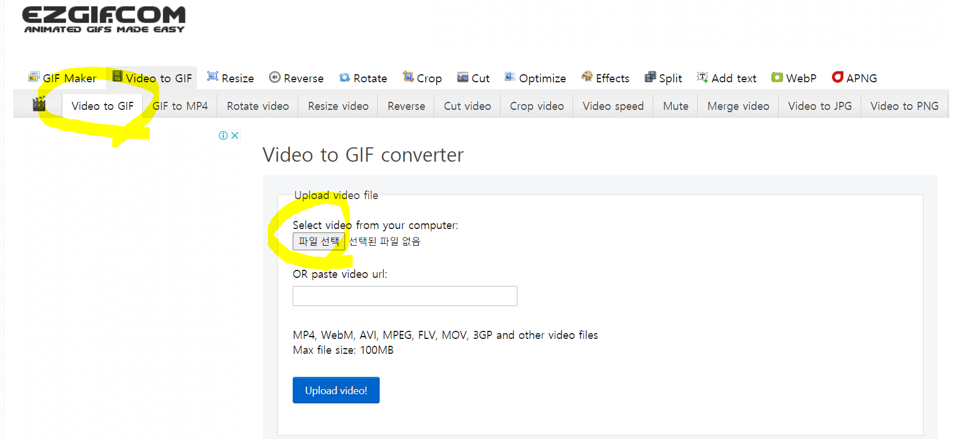Click the paste video url input field
Image resolution: width=957 pixels, height=439 pixels.
(405, 296)
